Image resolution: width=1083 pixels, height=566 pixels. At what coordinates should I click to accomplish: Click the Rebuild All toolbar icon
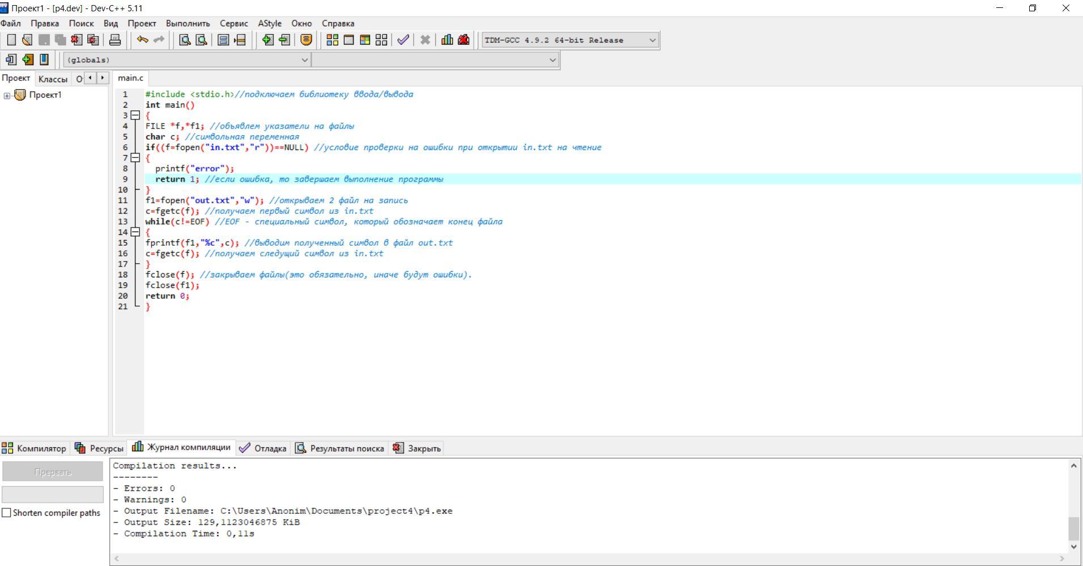click(381, 40)
